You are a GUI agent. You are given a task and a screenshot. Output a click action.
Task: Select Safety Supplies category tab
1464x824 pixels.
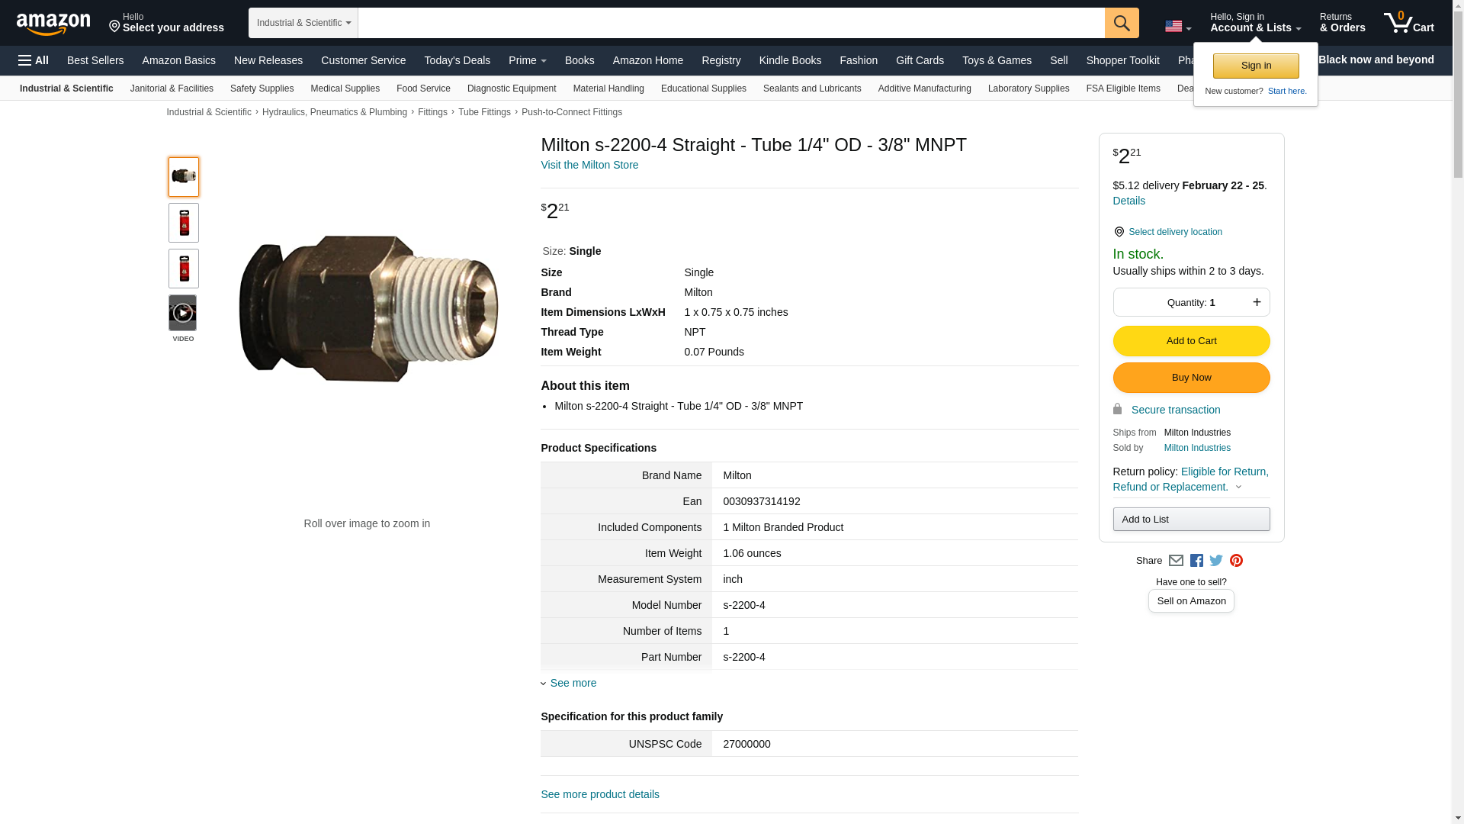pyautogui.click(x=262, y=89)
